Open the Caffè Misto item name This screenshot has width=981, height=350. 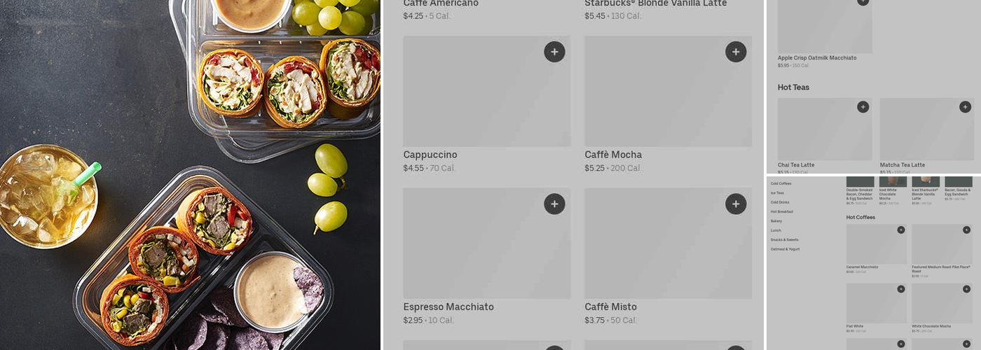(x=610, y=307)
